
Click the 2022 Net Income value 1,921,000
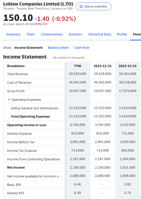click(127, 167)
